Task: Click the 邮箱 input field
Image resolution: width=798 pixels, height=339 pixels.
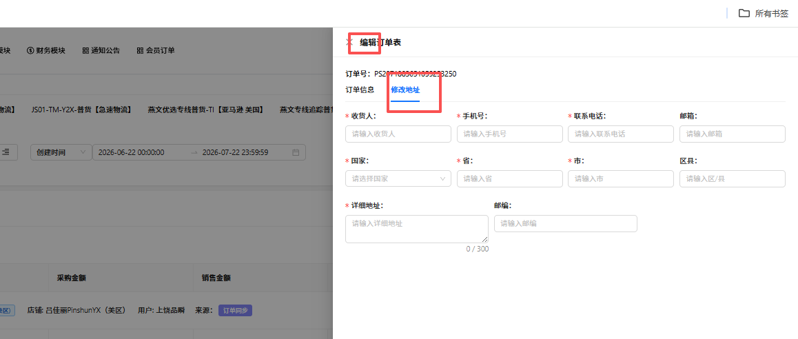Action: 733,134
